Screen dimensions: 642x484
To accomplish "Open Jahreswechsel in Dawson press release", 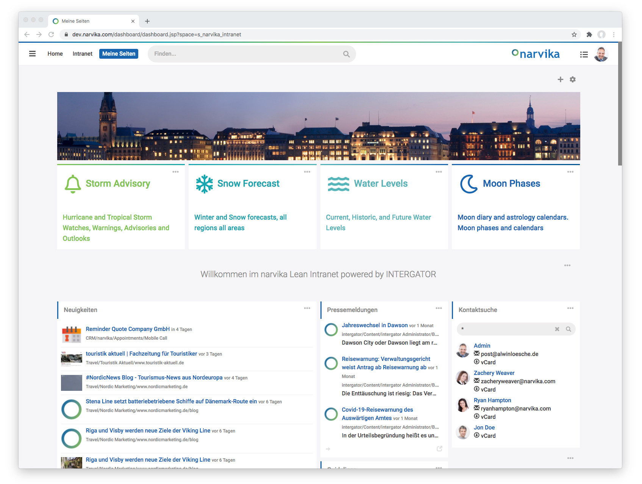I will pyautogui.click(x=375, y=325).
